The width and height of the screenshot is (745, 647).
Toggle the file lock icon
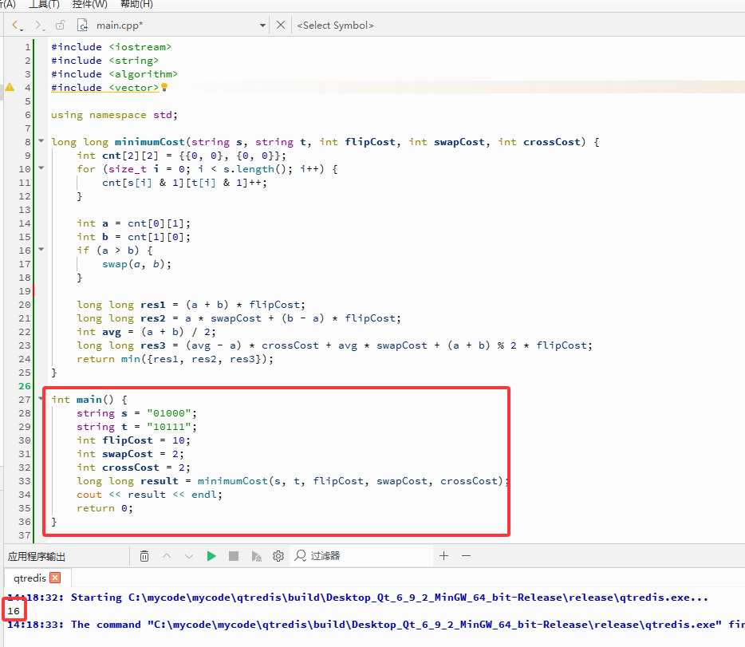tap(61, 26)
